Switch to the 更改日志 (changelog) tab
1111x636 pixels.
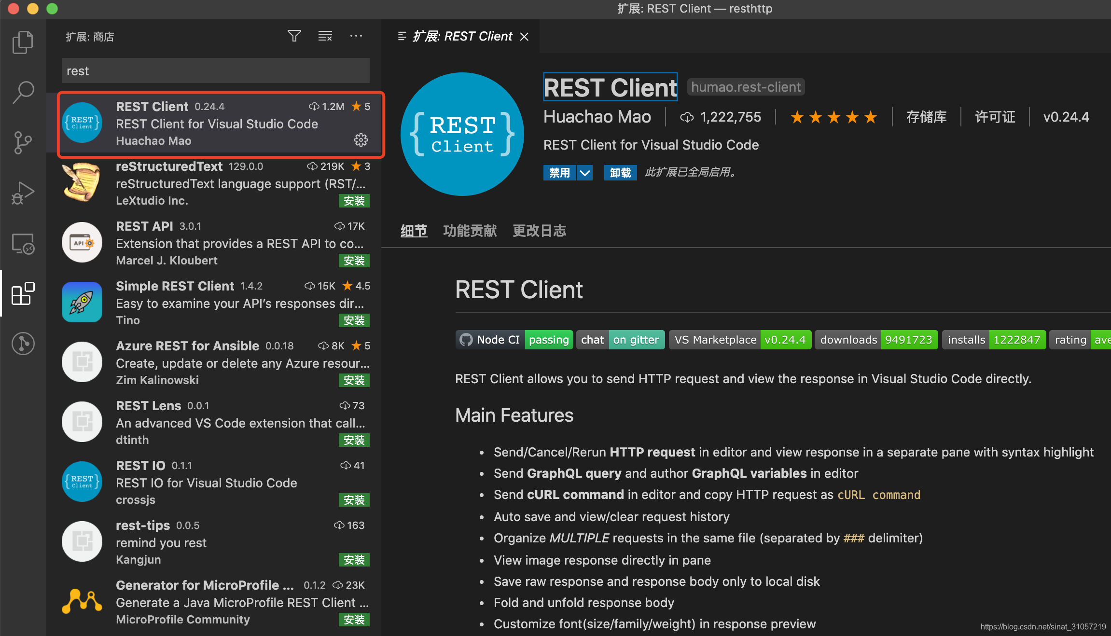coord(540,231)
